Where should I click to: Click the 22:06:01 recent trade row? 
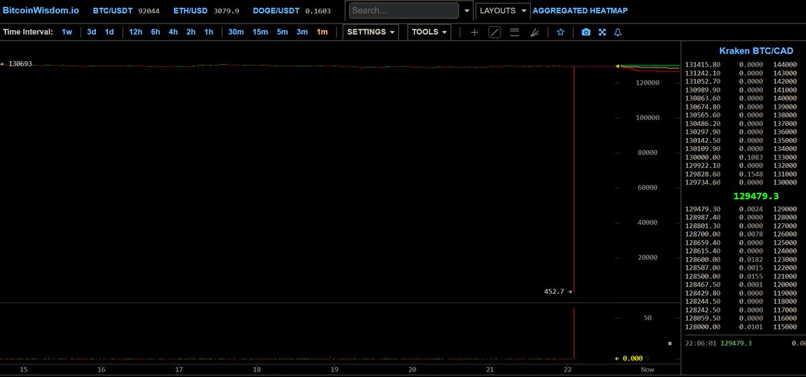pos(744,343)
